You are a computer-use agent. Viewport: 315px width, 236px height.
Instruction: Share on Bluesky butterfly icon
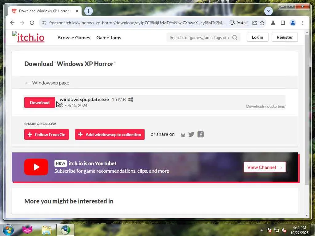pos(183,135)
